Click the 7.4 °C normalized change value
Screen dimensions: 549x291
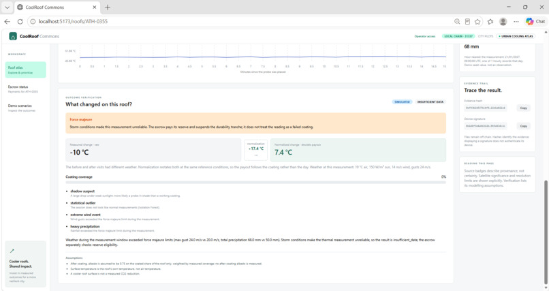(x=283, y=153)
